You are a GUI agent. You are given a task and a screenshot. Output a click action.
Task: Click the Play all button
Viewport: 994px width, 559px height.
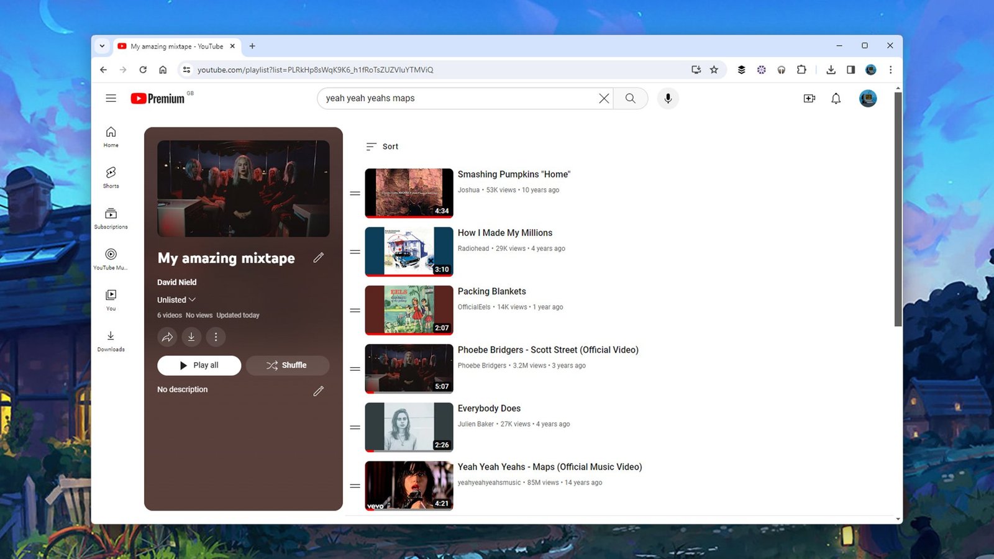click(199, 365)
